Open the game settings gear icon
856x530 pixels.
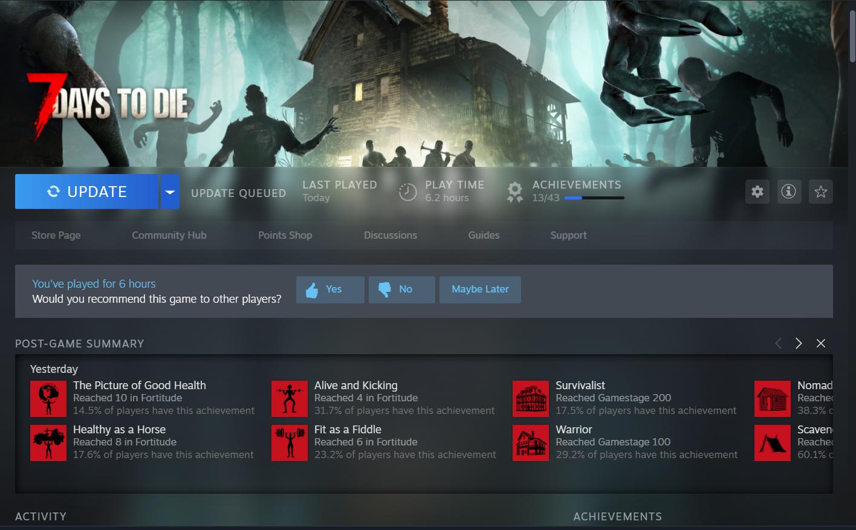tap(757, 192)
